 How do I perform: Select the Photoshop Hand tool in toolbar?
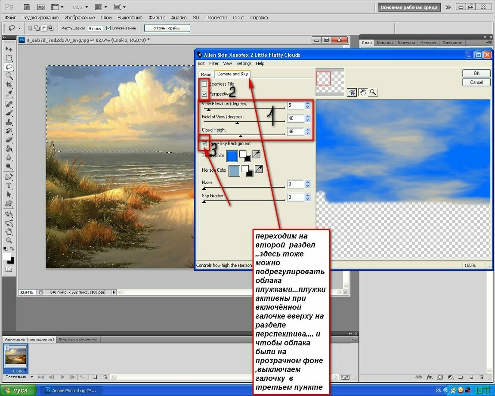[9, 232]
